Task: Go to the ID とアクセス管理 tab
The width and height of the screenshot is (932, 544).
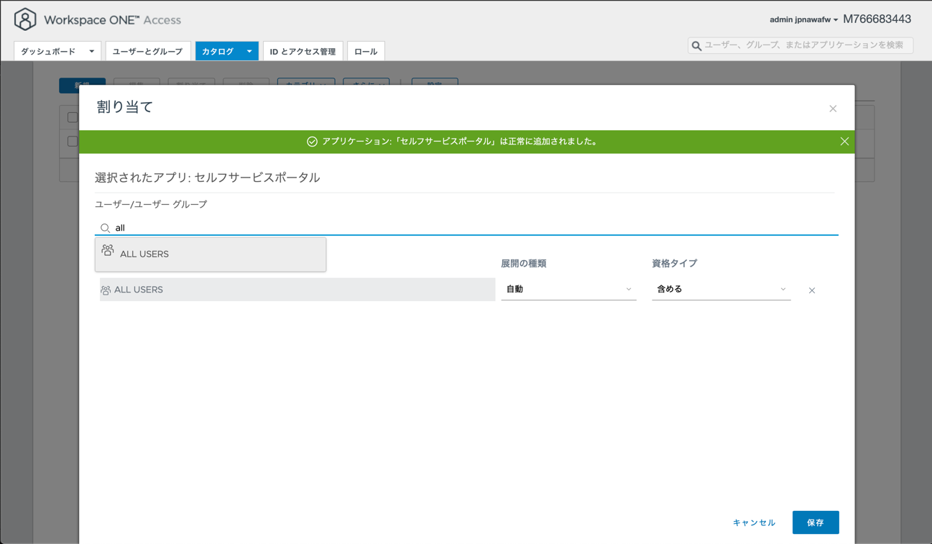Action: pyautogui.click(x=303, y=52)
